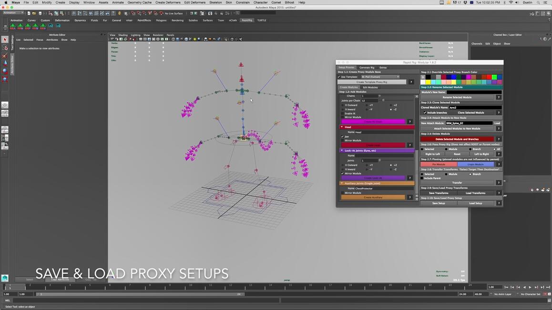
Task: Activate the Lasso select tool
Action: point(5,47)
